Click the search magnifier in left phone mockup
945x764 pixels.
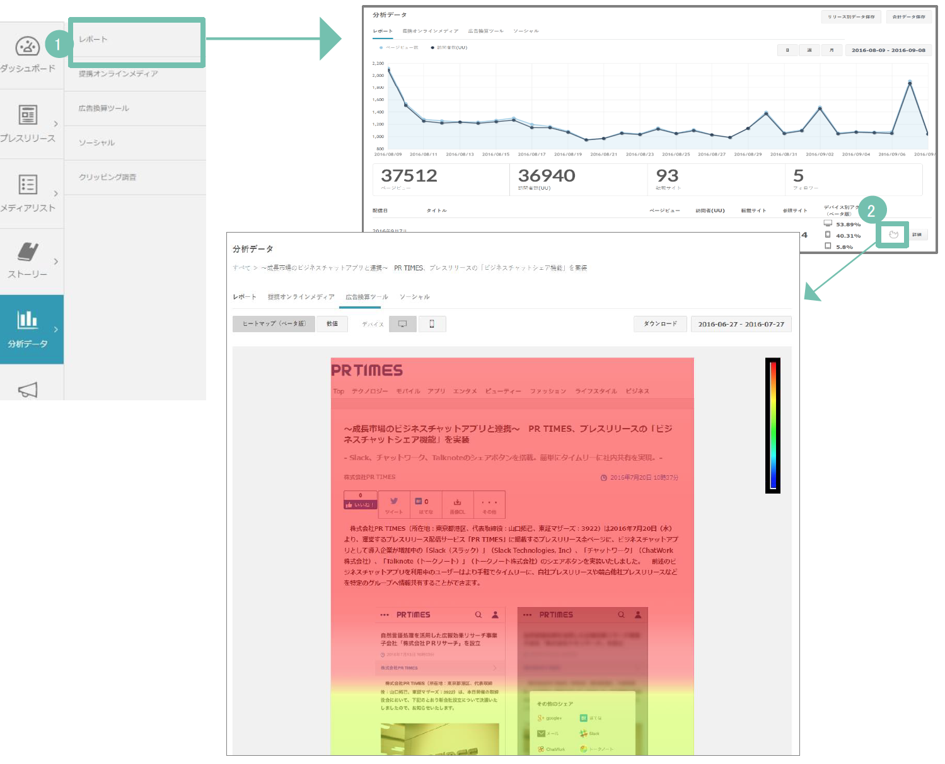coord(478,615)
